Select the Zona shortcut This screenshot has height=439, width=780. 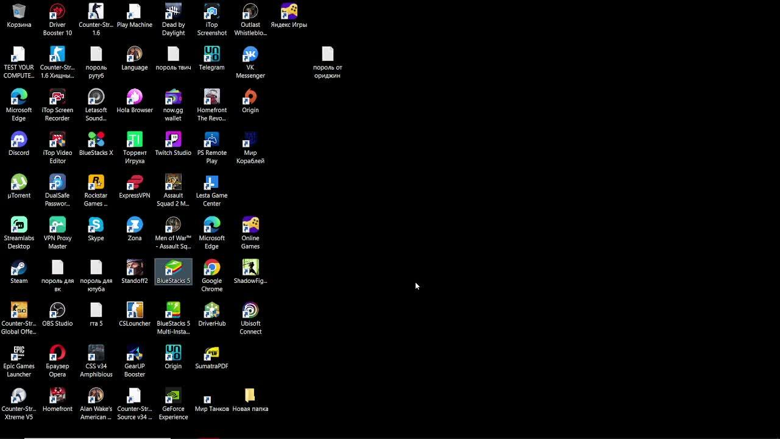(x=135, y=229)
